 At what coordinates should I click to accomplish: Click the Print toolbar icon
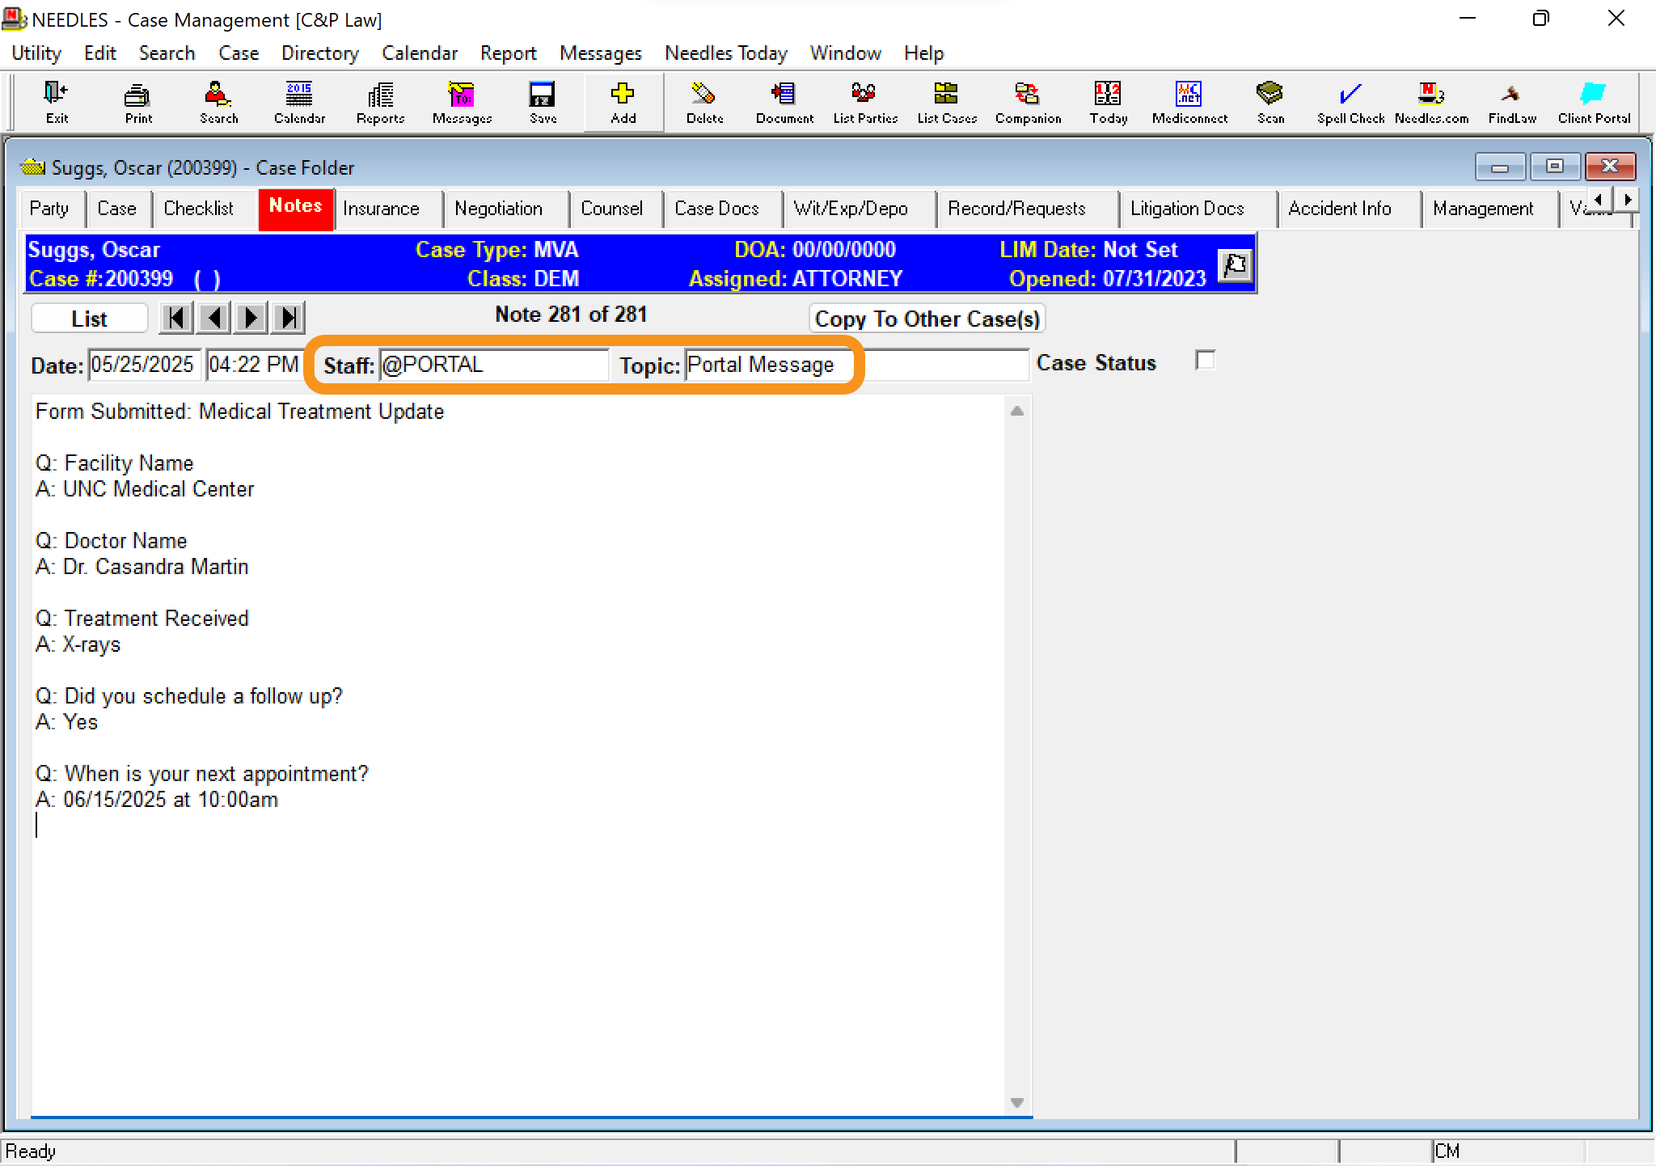coord(138,102)
